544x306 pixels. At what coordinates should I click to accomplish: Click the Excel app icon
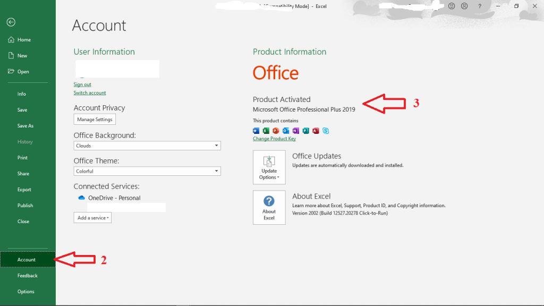[266, 131]
